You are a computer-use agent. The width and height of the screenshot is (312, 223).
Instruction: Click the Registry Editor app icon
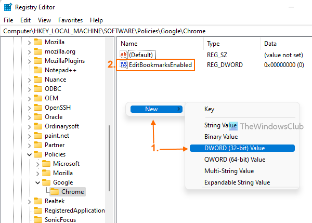tap(8, 7)
